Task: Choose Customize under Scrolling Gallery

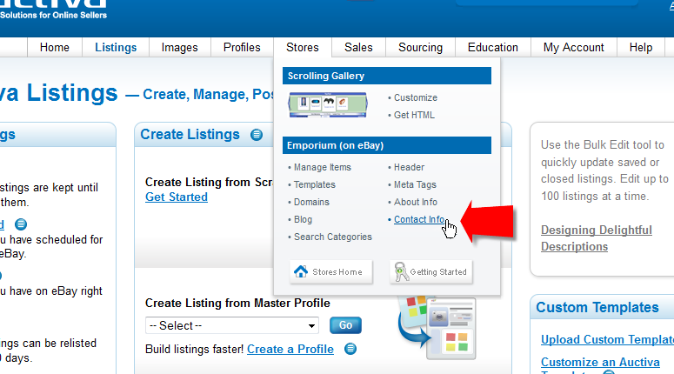Action: [415, 97]
